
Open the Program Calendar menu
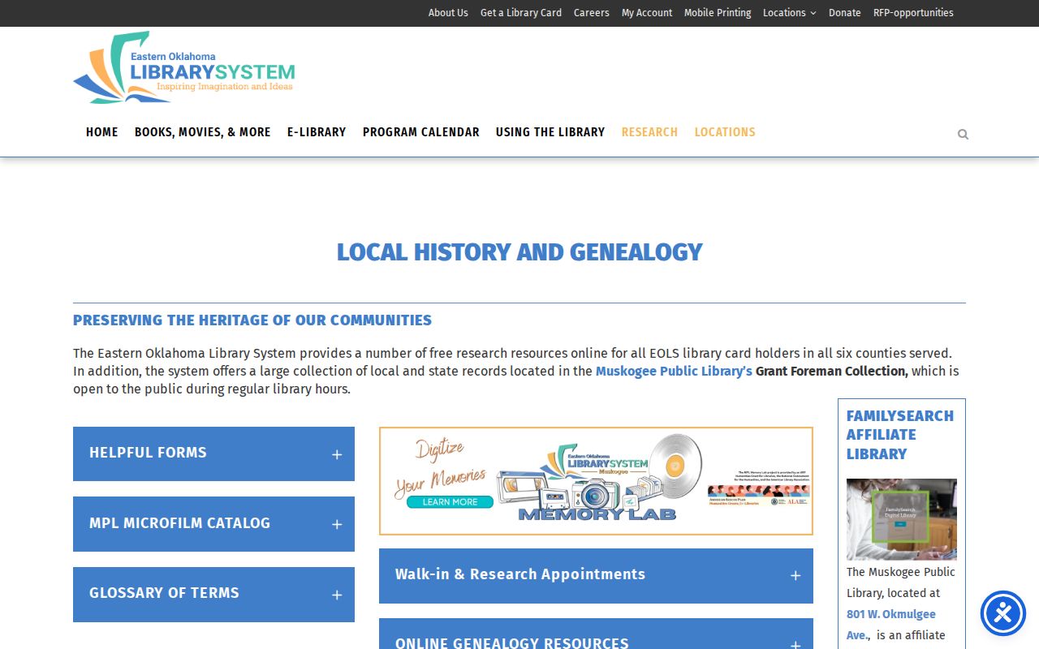[x=421, y=132]
